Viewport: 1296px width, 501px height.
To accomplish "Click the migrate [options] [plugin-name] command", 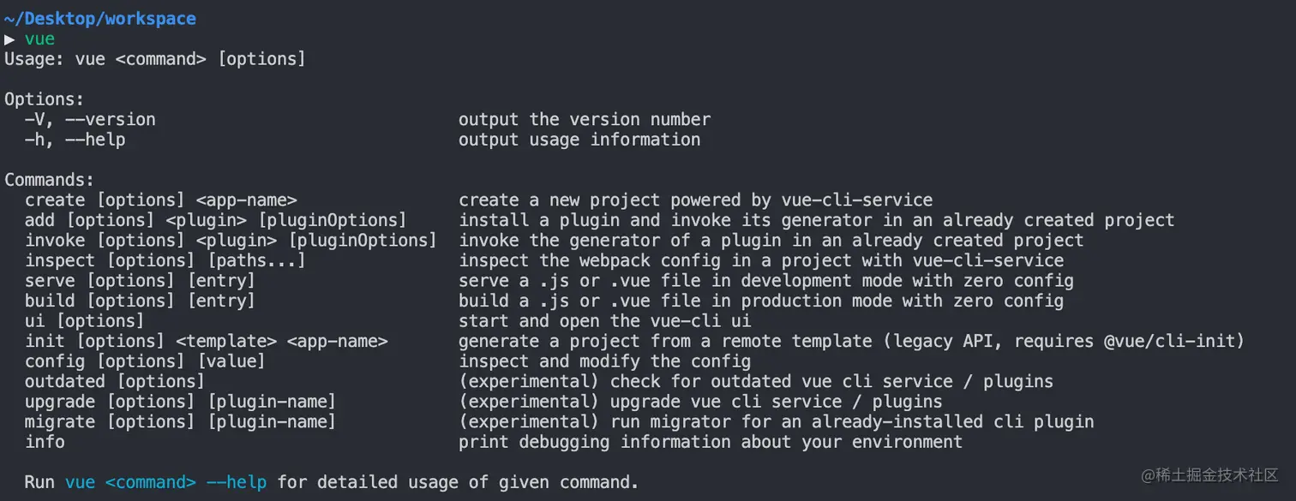I will coord(180,421).
